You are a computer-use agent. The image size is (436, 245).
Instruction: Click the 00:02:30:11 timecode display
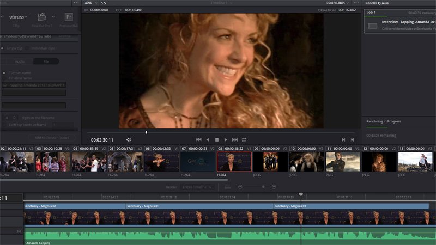coord(102,140)
